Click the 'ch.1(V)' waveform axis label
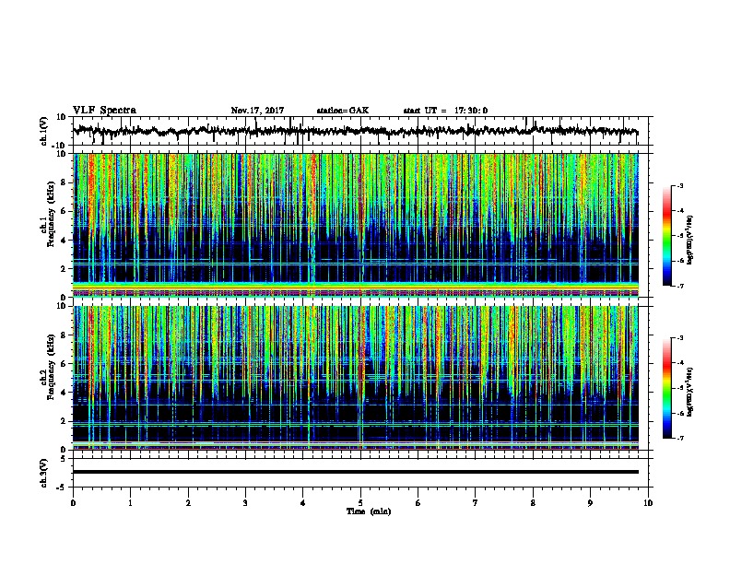 (x=44, y=131)
